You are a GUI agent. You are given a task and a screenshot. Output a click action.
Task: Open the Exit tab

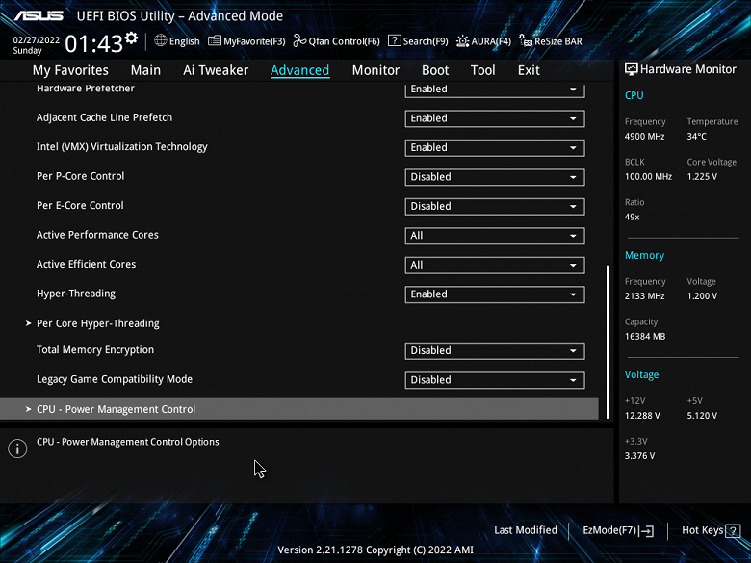click(529, 70)
